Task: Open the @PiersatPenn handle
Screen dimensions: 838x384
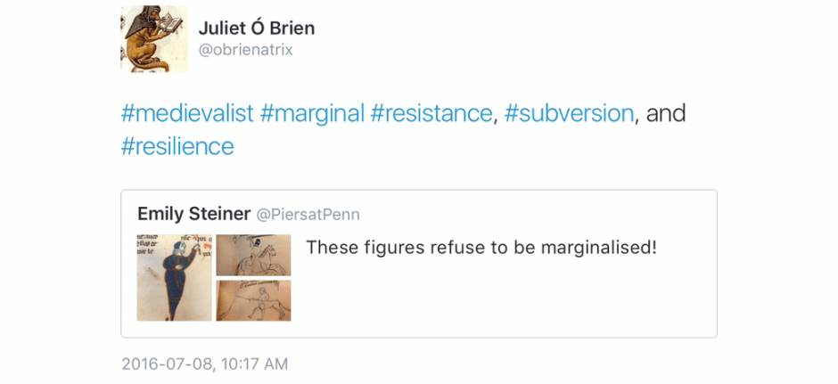Action: 308,215
